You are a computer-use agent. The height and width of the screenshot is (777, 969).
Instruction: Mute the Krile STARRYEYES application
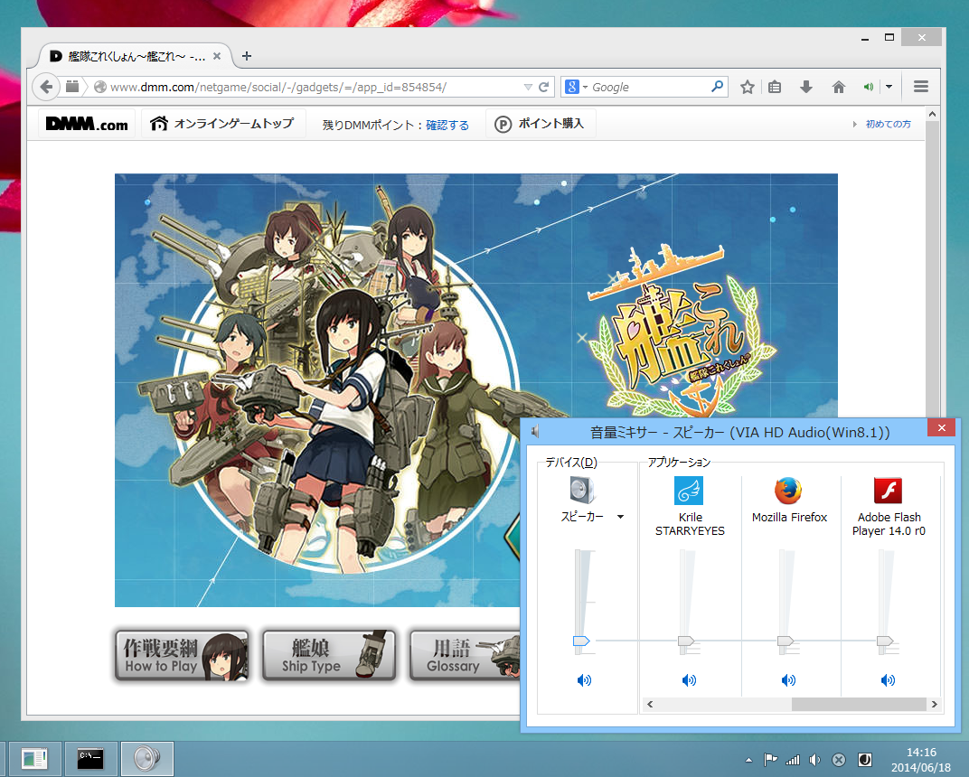coord(689,679)
